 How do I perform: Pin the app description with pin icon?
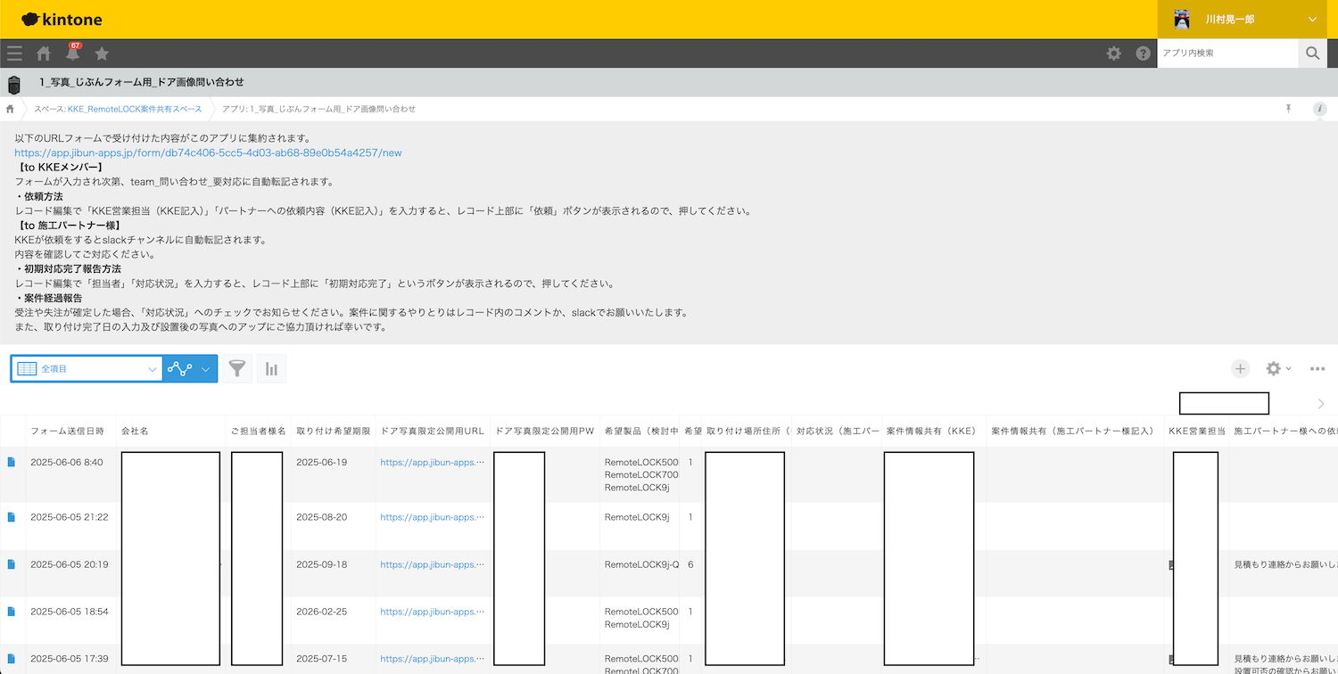pyautogui.click(x=1288, y=109)
